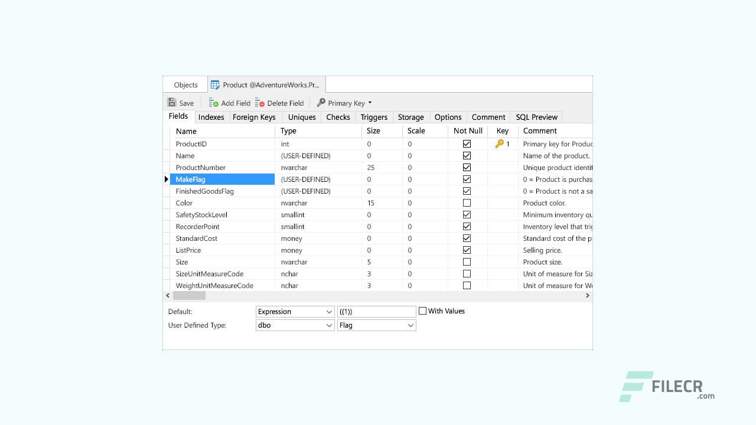
Task: Open the SQL Preview tab
Action: [536, 117]
